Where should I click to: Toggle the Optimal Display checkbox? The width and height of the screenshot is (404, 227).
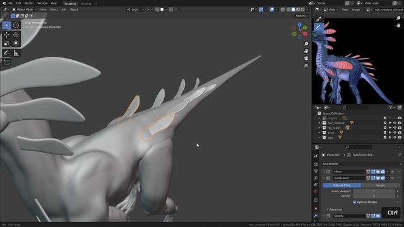point(355,202)
